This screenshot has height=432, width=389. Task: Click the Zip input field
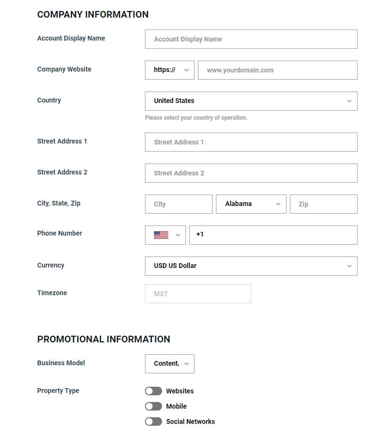324,204
